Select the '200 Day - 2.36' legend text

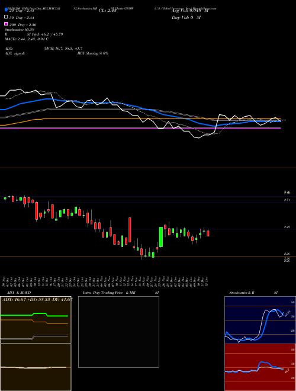[x=23, y=25]
